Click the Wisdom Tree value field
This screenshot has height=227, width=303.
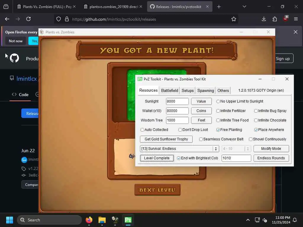(x=177, y=120)
